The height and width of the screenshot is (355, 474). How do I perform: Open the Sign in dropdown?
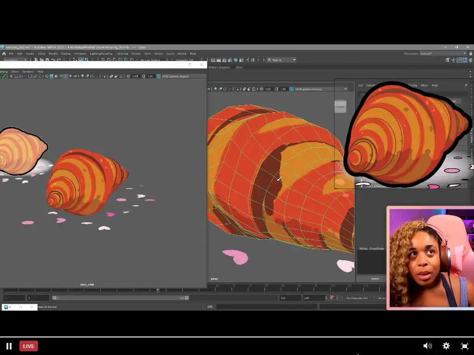[281, 60]
